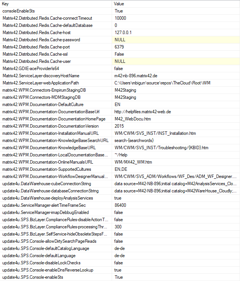Click the WM/MX42_WM.htm value

(176, 162)
